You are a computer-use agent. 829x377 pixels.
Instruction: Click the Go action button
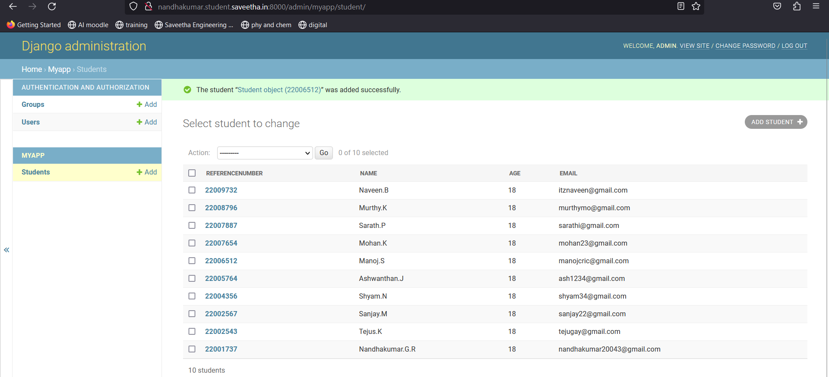(x=324, y=153)
